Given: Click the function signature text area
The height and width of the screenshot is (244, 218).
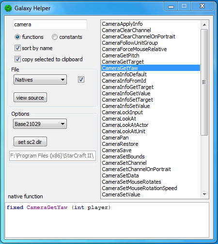Looking at the screenshot, I should click(x=107, y=220).
